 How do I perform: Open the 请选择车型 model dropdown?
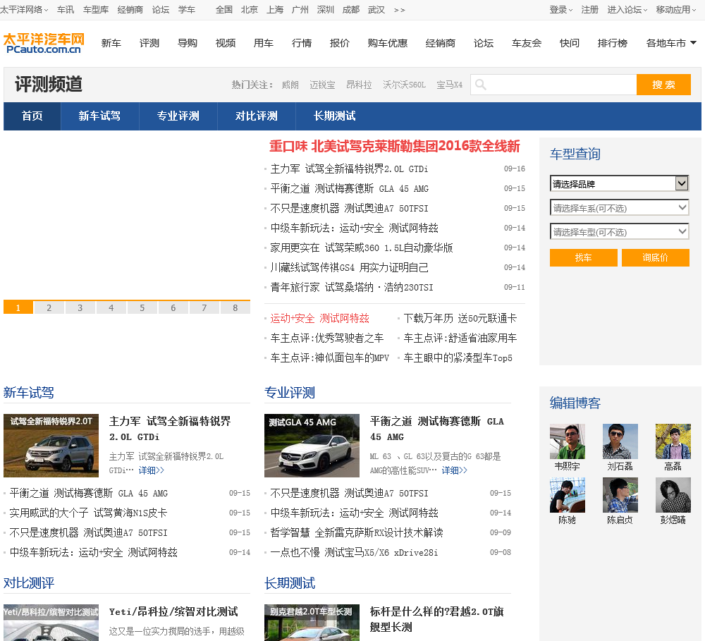point(619,232)
